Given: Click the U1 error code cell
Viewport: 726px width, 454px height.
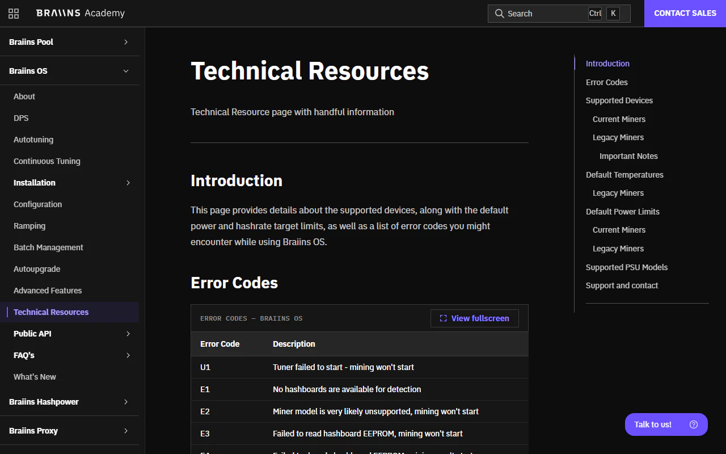Looking at the screenshot, I should tap(205, 367).
